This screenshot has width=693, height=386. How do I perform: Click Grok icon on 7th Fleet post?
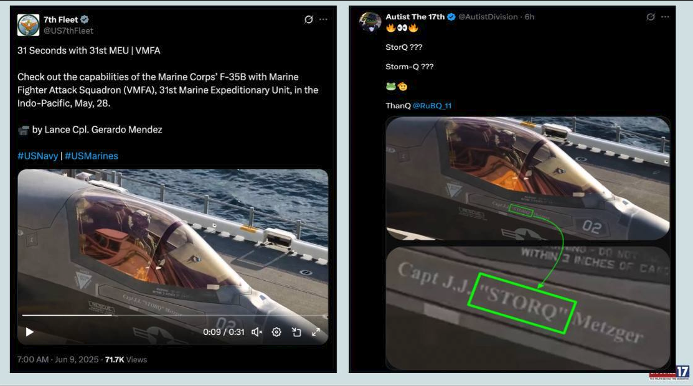click(308, 19)
